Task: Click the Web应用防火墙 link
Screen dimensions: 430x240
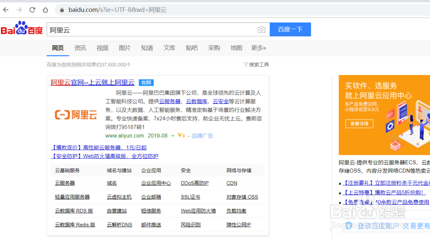Action: 198,211
